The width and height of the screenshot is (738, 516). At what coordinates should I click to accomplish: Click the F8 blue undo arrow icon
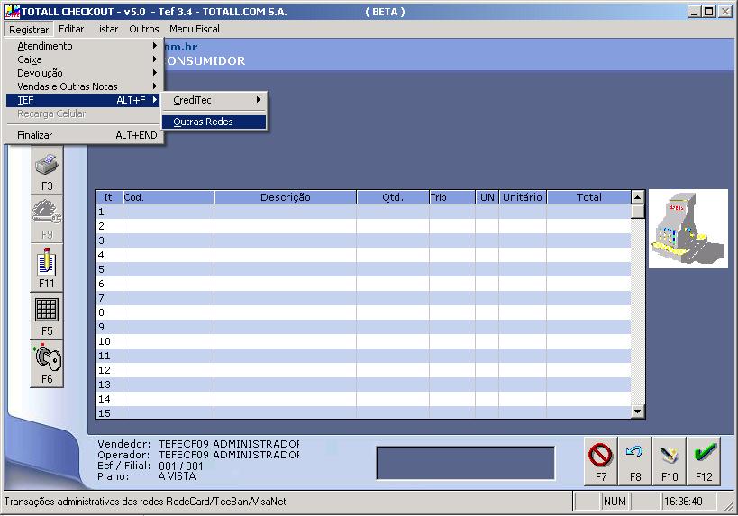tap(635, 460)
